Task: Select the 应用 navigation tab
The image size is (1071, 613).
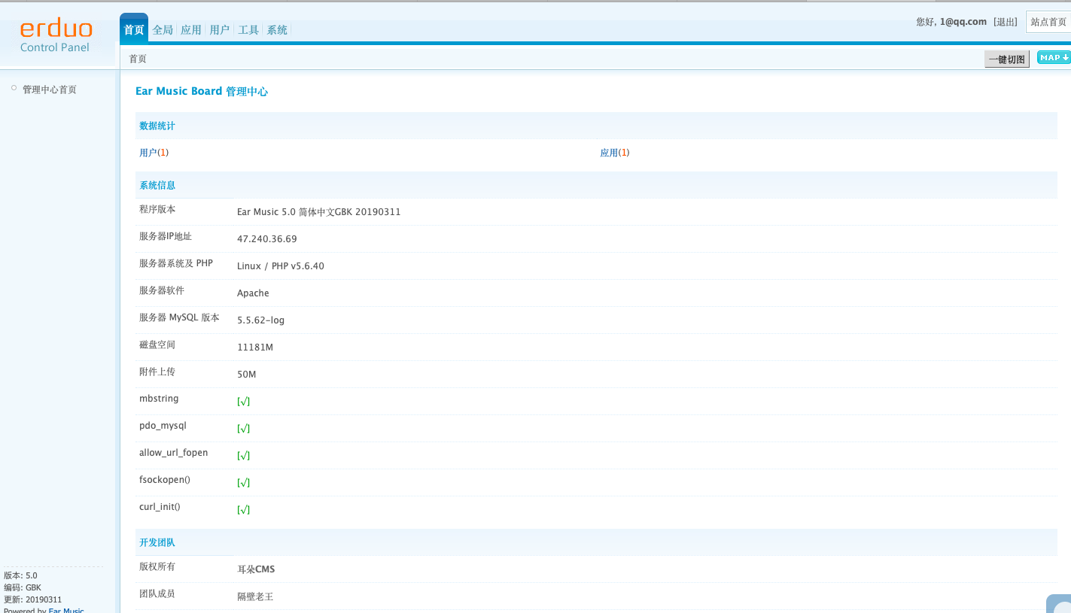Action: tap(191, 30)
